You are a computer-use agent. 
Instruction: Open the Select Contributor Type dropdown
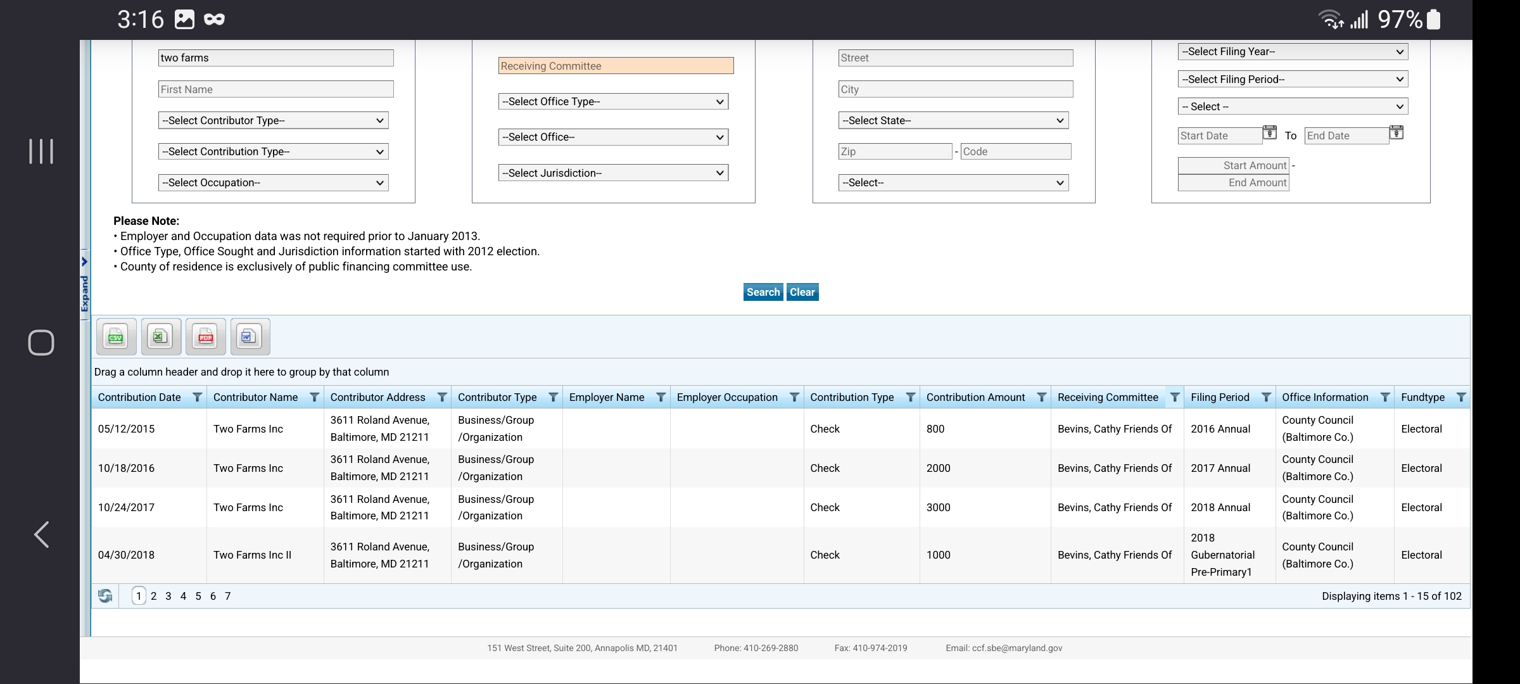[273, 120]
